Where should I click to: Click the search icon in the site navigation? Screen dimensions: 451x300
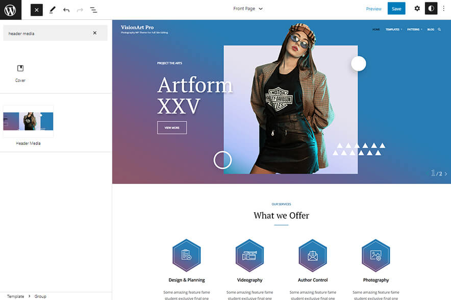click(x=439, y=29)
